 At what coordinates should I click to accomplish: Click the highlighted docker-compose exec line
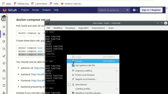[31, 55]
